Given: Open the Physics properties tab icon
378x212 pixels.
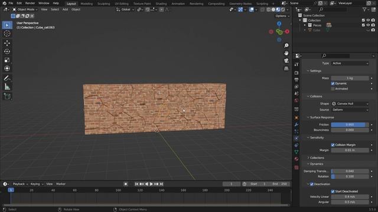Looking at the screenshot, I should click(x=296, y=138).
